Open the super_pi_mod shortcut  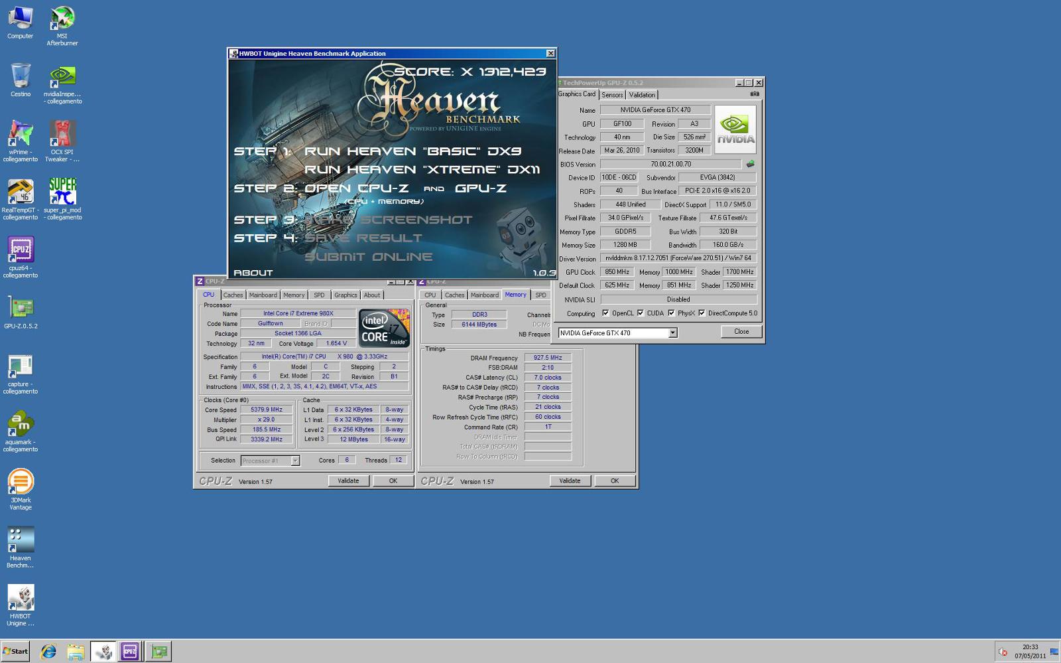point(63,199)
